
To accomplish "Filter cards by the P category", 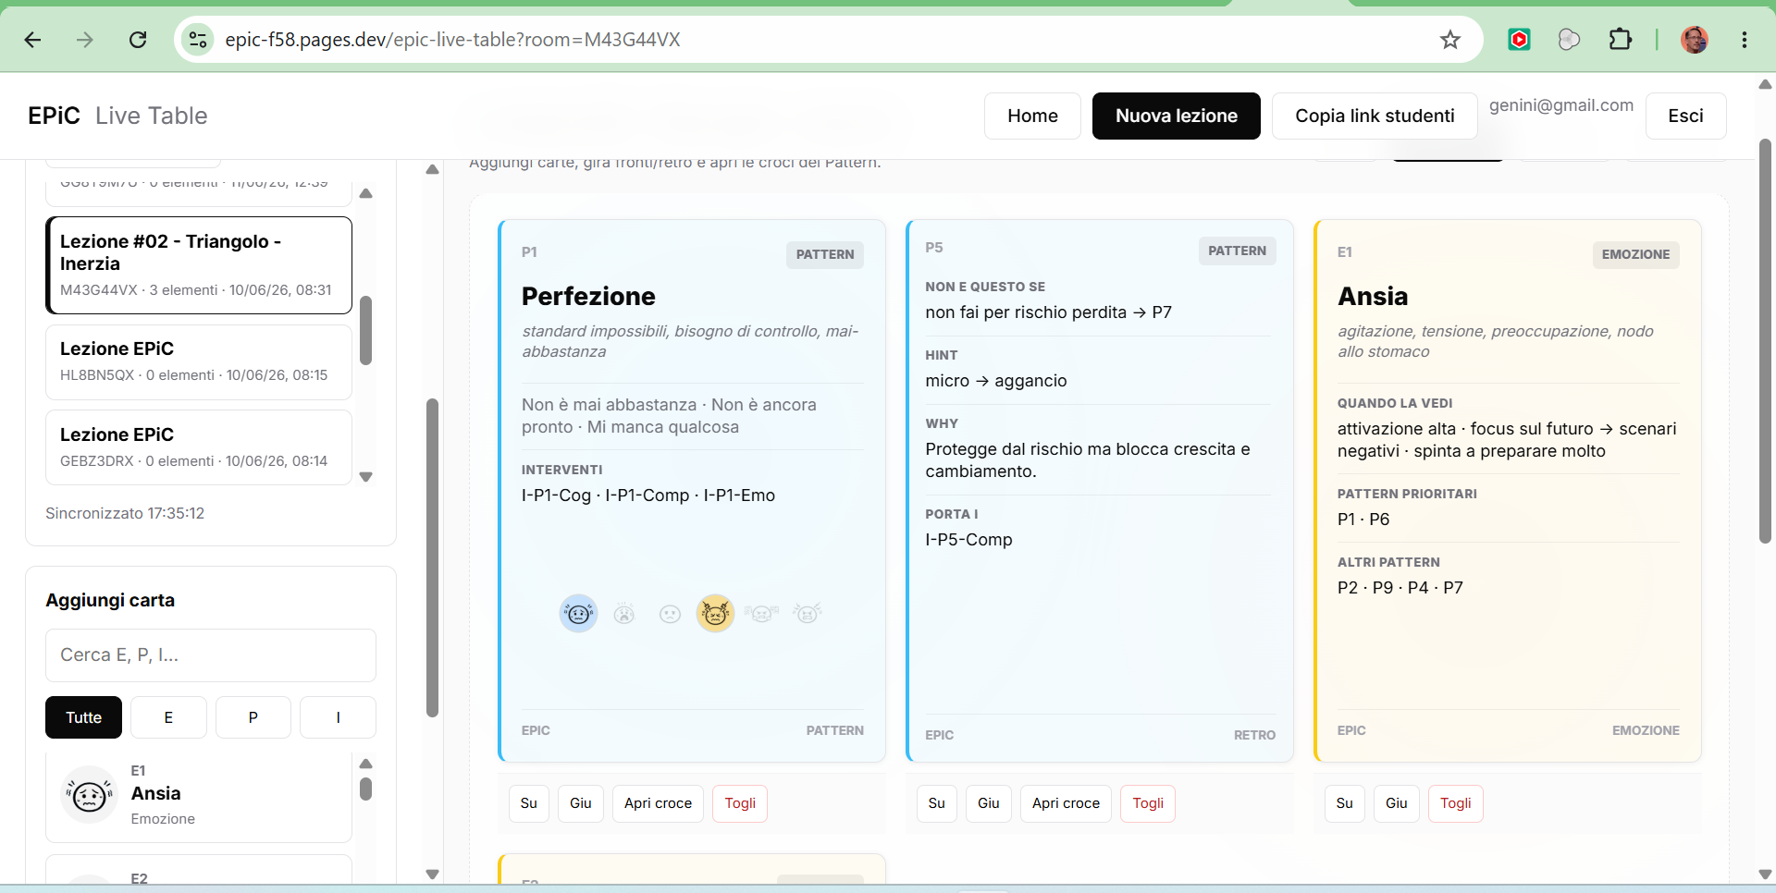I will click(x=253, y=717).
